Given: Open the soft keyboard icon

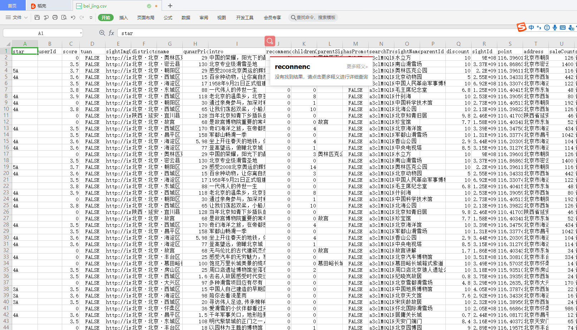Looking at the screenshot, I should click(x=563, y=27).
